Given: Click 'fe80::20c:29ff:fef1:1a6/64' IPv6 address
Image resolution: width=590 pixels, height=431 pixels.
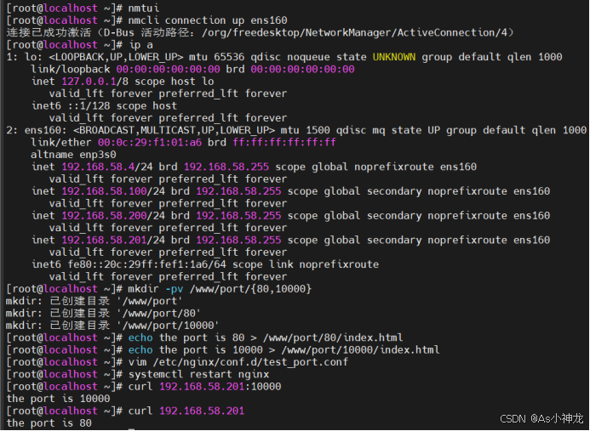Looking at the screenshot, I should coord(147,264).
